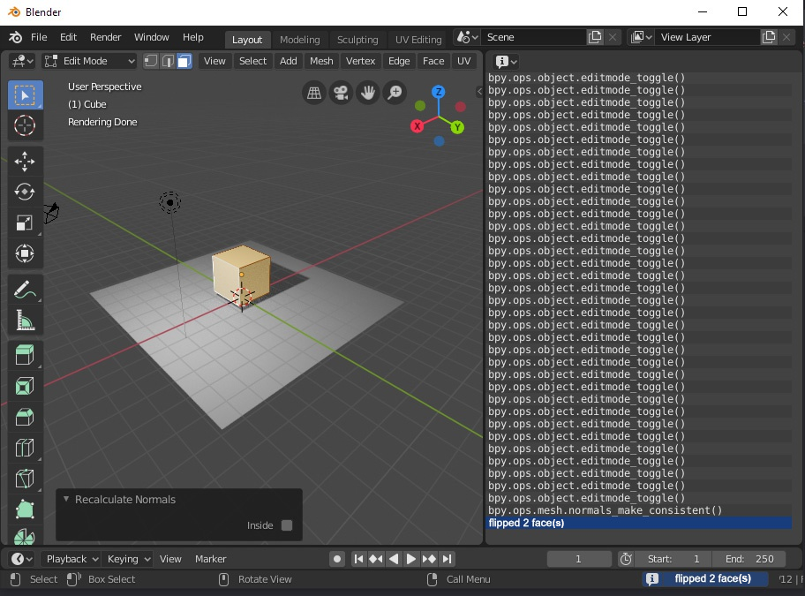
Task: Enable face select mode
Action: (x=184, y=61)
